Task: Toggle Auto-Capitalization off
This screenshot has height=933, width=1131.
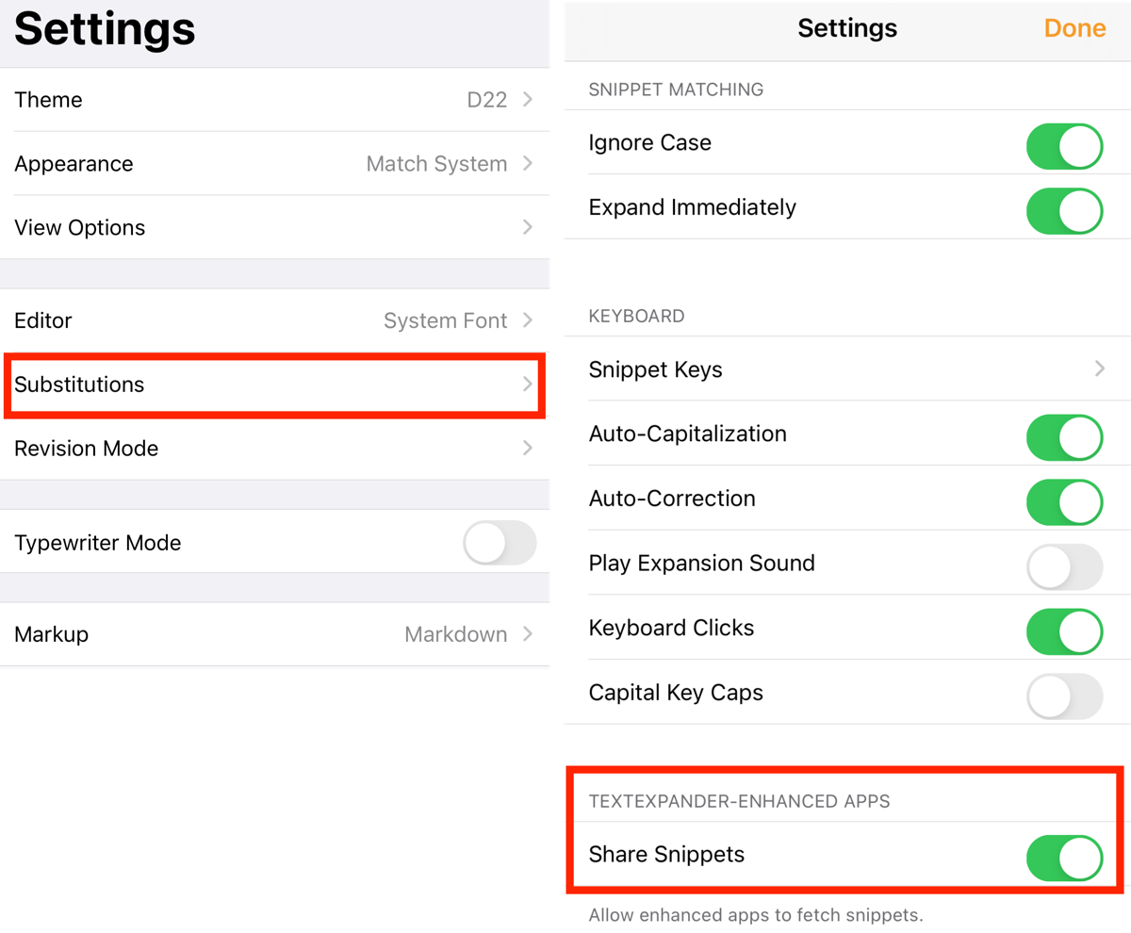Action: (1064, 437)
